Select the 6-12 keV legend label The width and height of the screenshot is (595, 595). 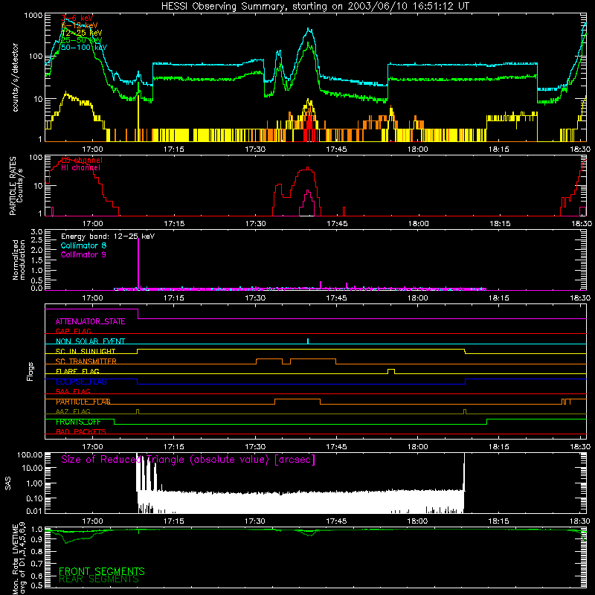pyautogui.click(x=79, y=25)
